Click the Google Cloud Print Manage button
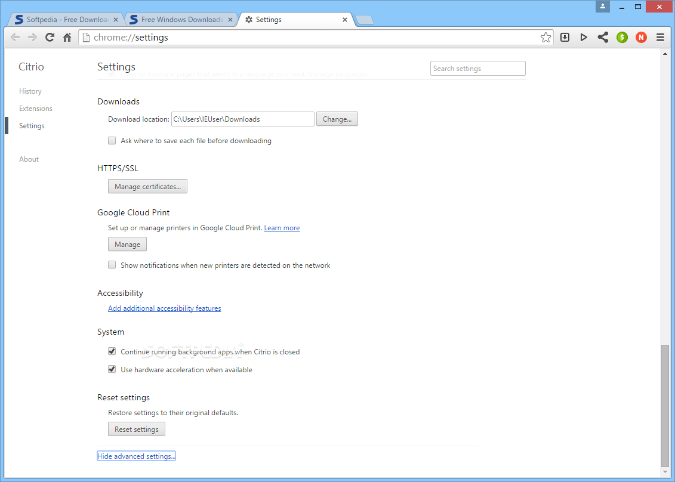The height and width of the screenshot is (482, 675). (128, 244)
